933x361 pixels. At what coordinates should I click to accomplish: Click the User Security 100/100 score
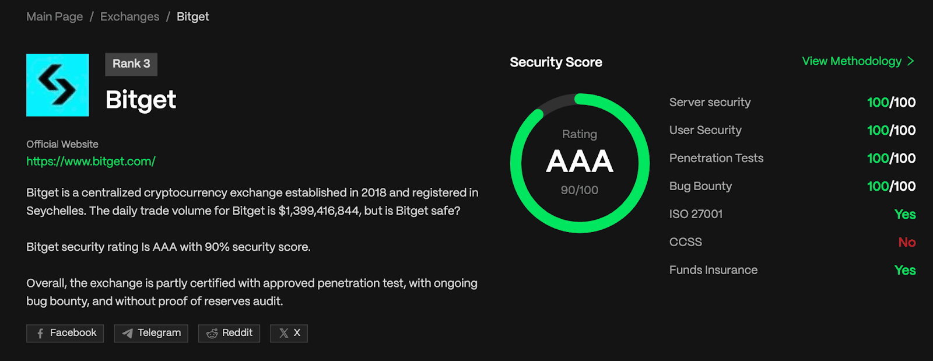pyautogui.click(x=891, y=131)
